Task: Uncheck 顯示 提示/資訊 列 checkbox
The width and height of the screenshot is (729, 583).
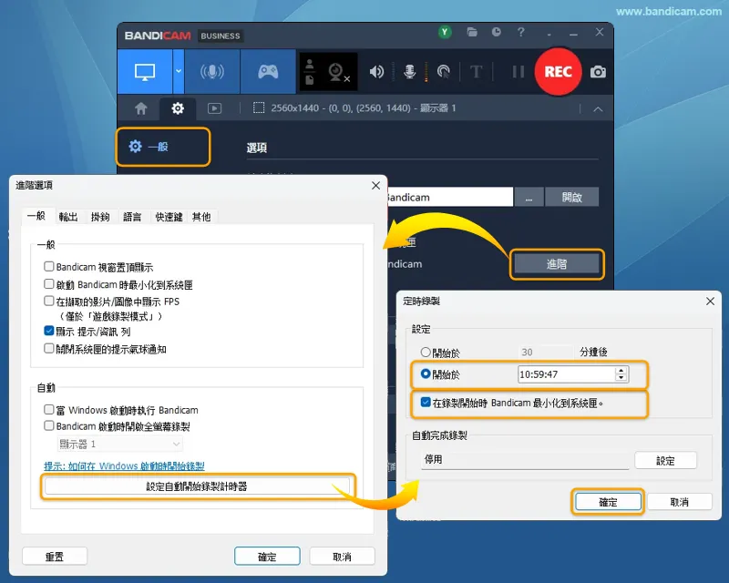Action: pos(49,331)
